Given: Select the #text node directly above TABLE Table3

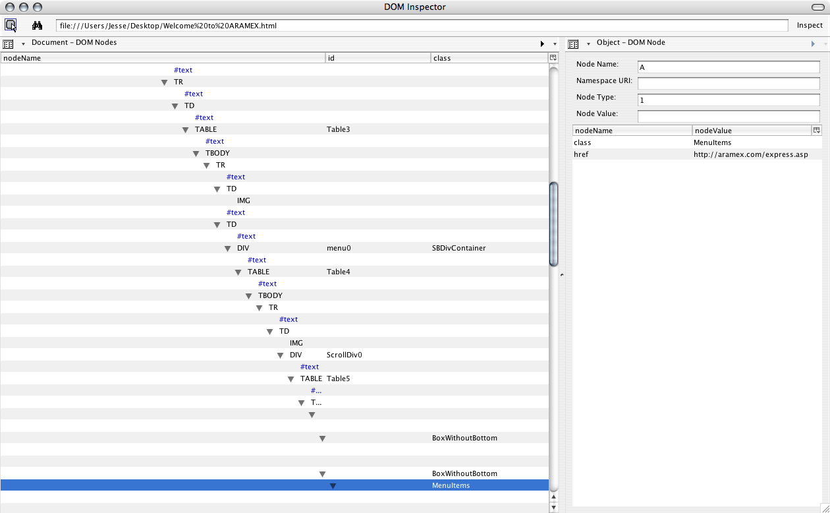Looking at the screenshot, I should point(204,117).
